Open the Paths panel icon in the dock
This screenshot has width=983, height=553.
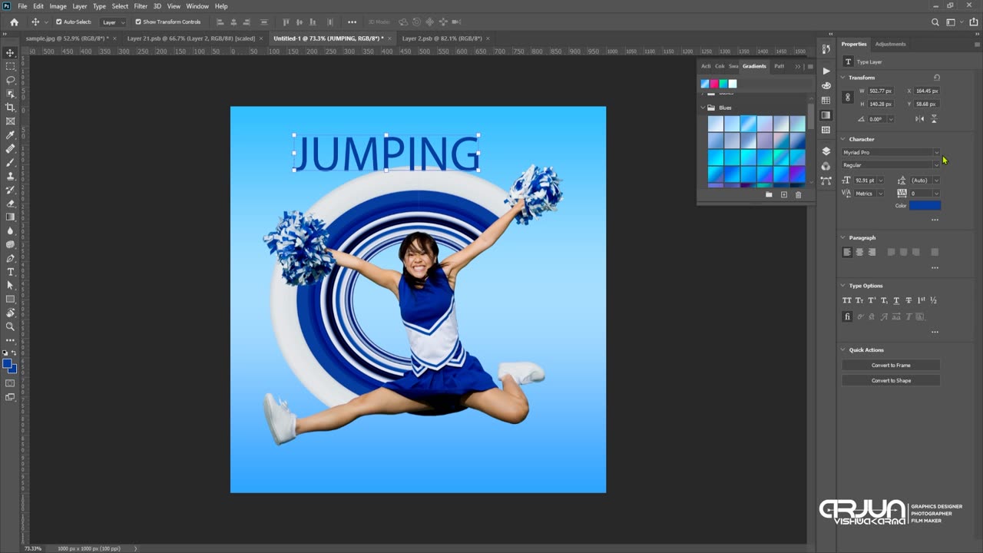(x=826, y=181)
